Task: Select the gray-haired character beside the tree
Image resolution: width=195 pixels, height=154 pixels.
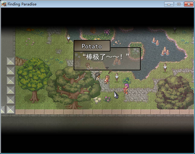Action: [97, 76]
